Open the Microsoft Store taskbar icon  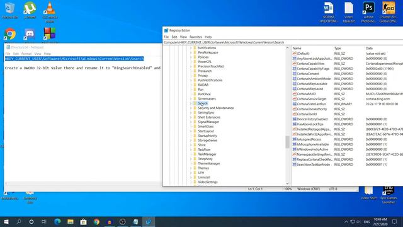83,221
